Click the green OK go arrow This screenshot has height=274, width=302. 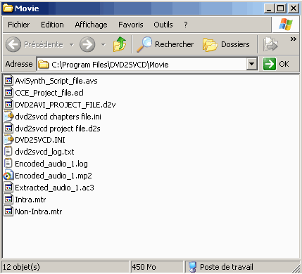click(269, 64)
